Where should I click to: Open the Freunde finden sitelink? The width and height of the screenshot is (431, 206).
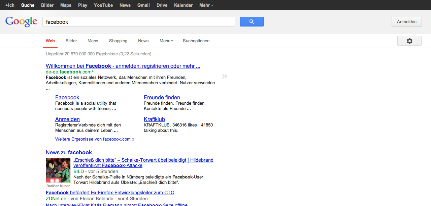coord(162,98)
